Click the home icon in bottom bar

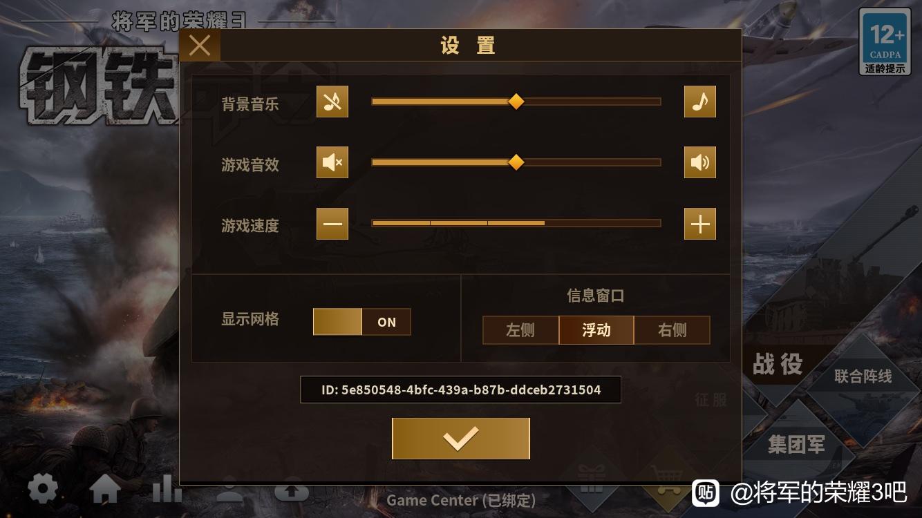pyautogui.click(x=105, y=490)
